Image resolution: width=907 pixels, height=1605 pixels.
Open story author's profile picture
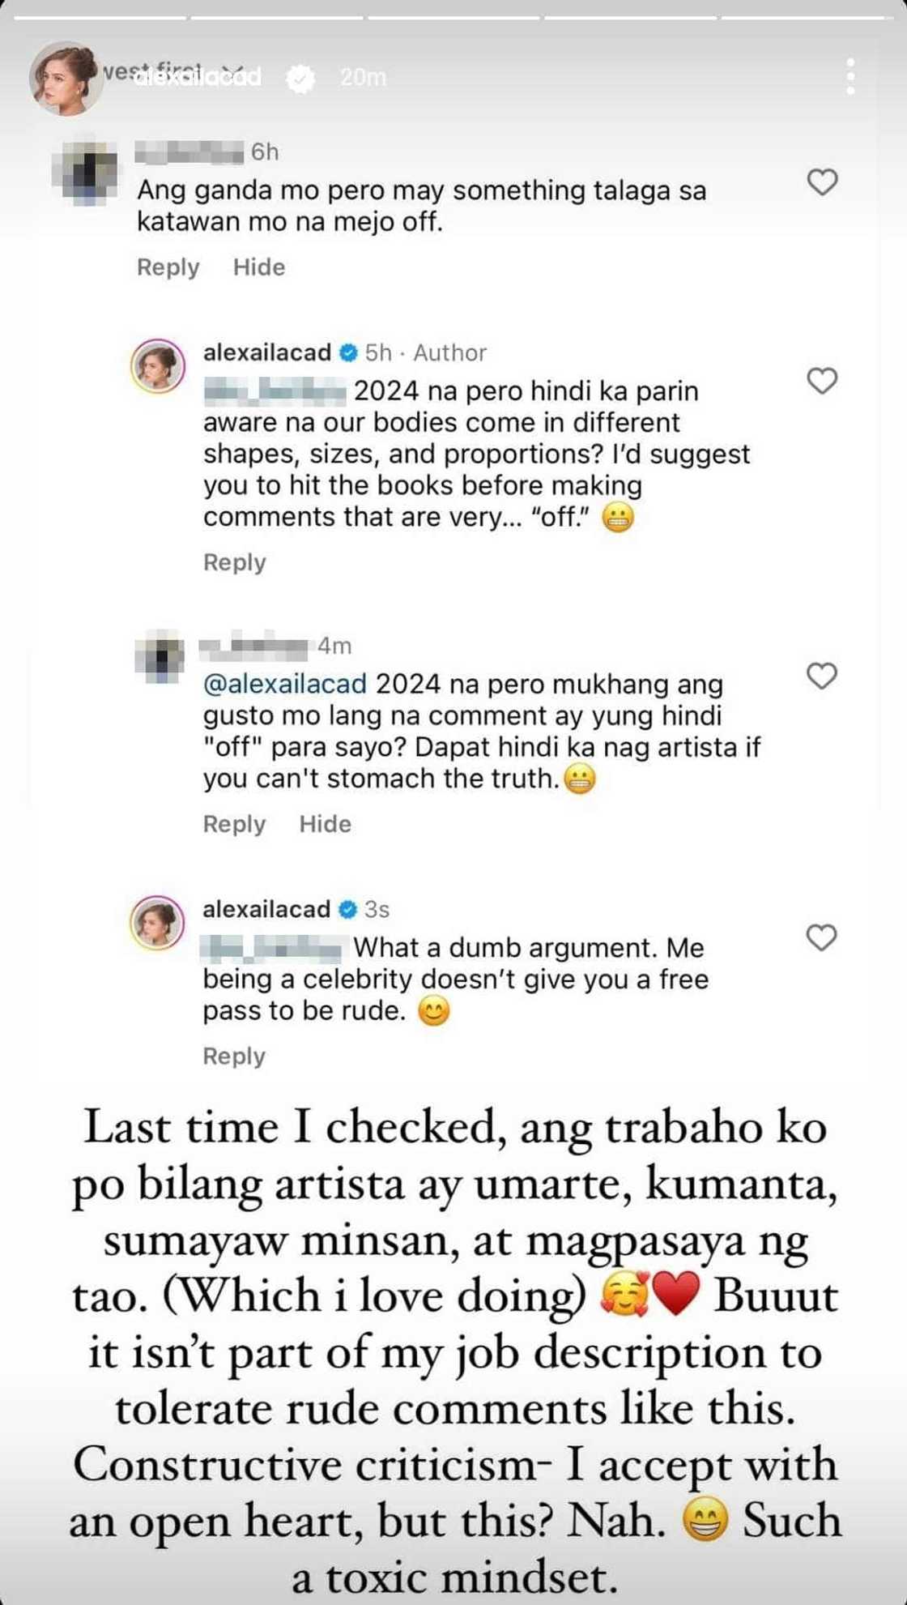[65, 78]
